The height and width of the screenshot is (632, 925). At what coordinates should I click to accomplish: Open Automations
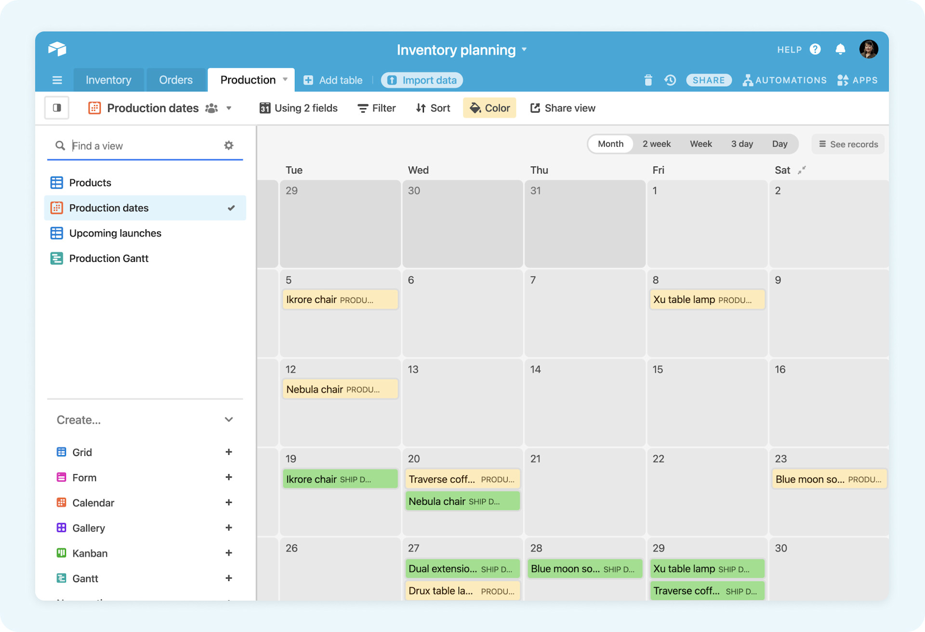784,80
